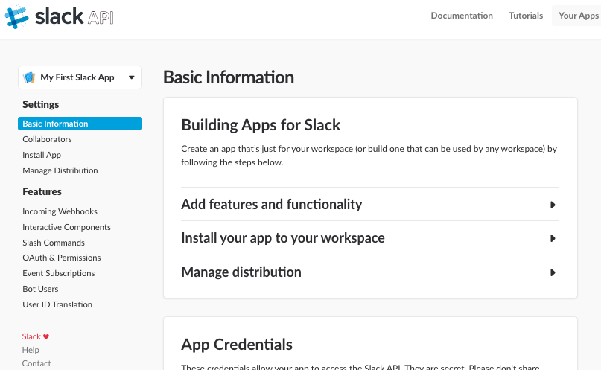Go to OAuth & Permissions
The width and height of the screenshot is (601, 370).
tap(62, 258)
